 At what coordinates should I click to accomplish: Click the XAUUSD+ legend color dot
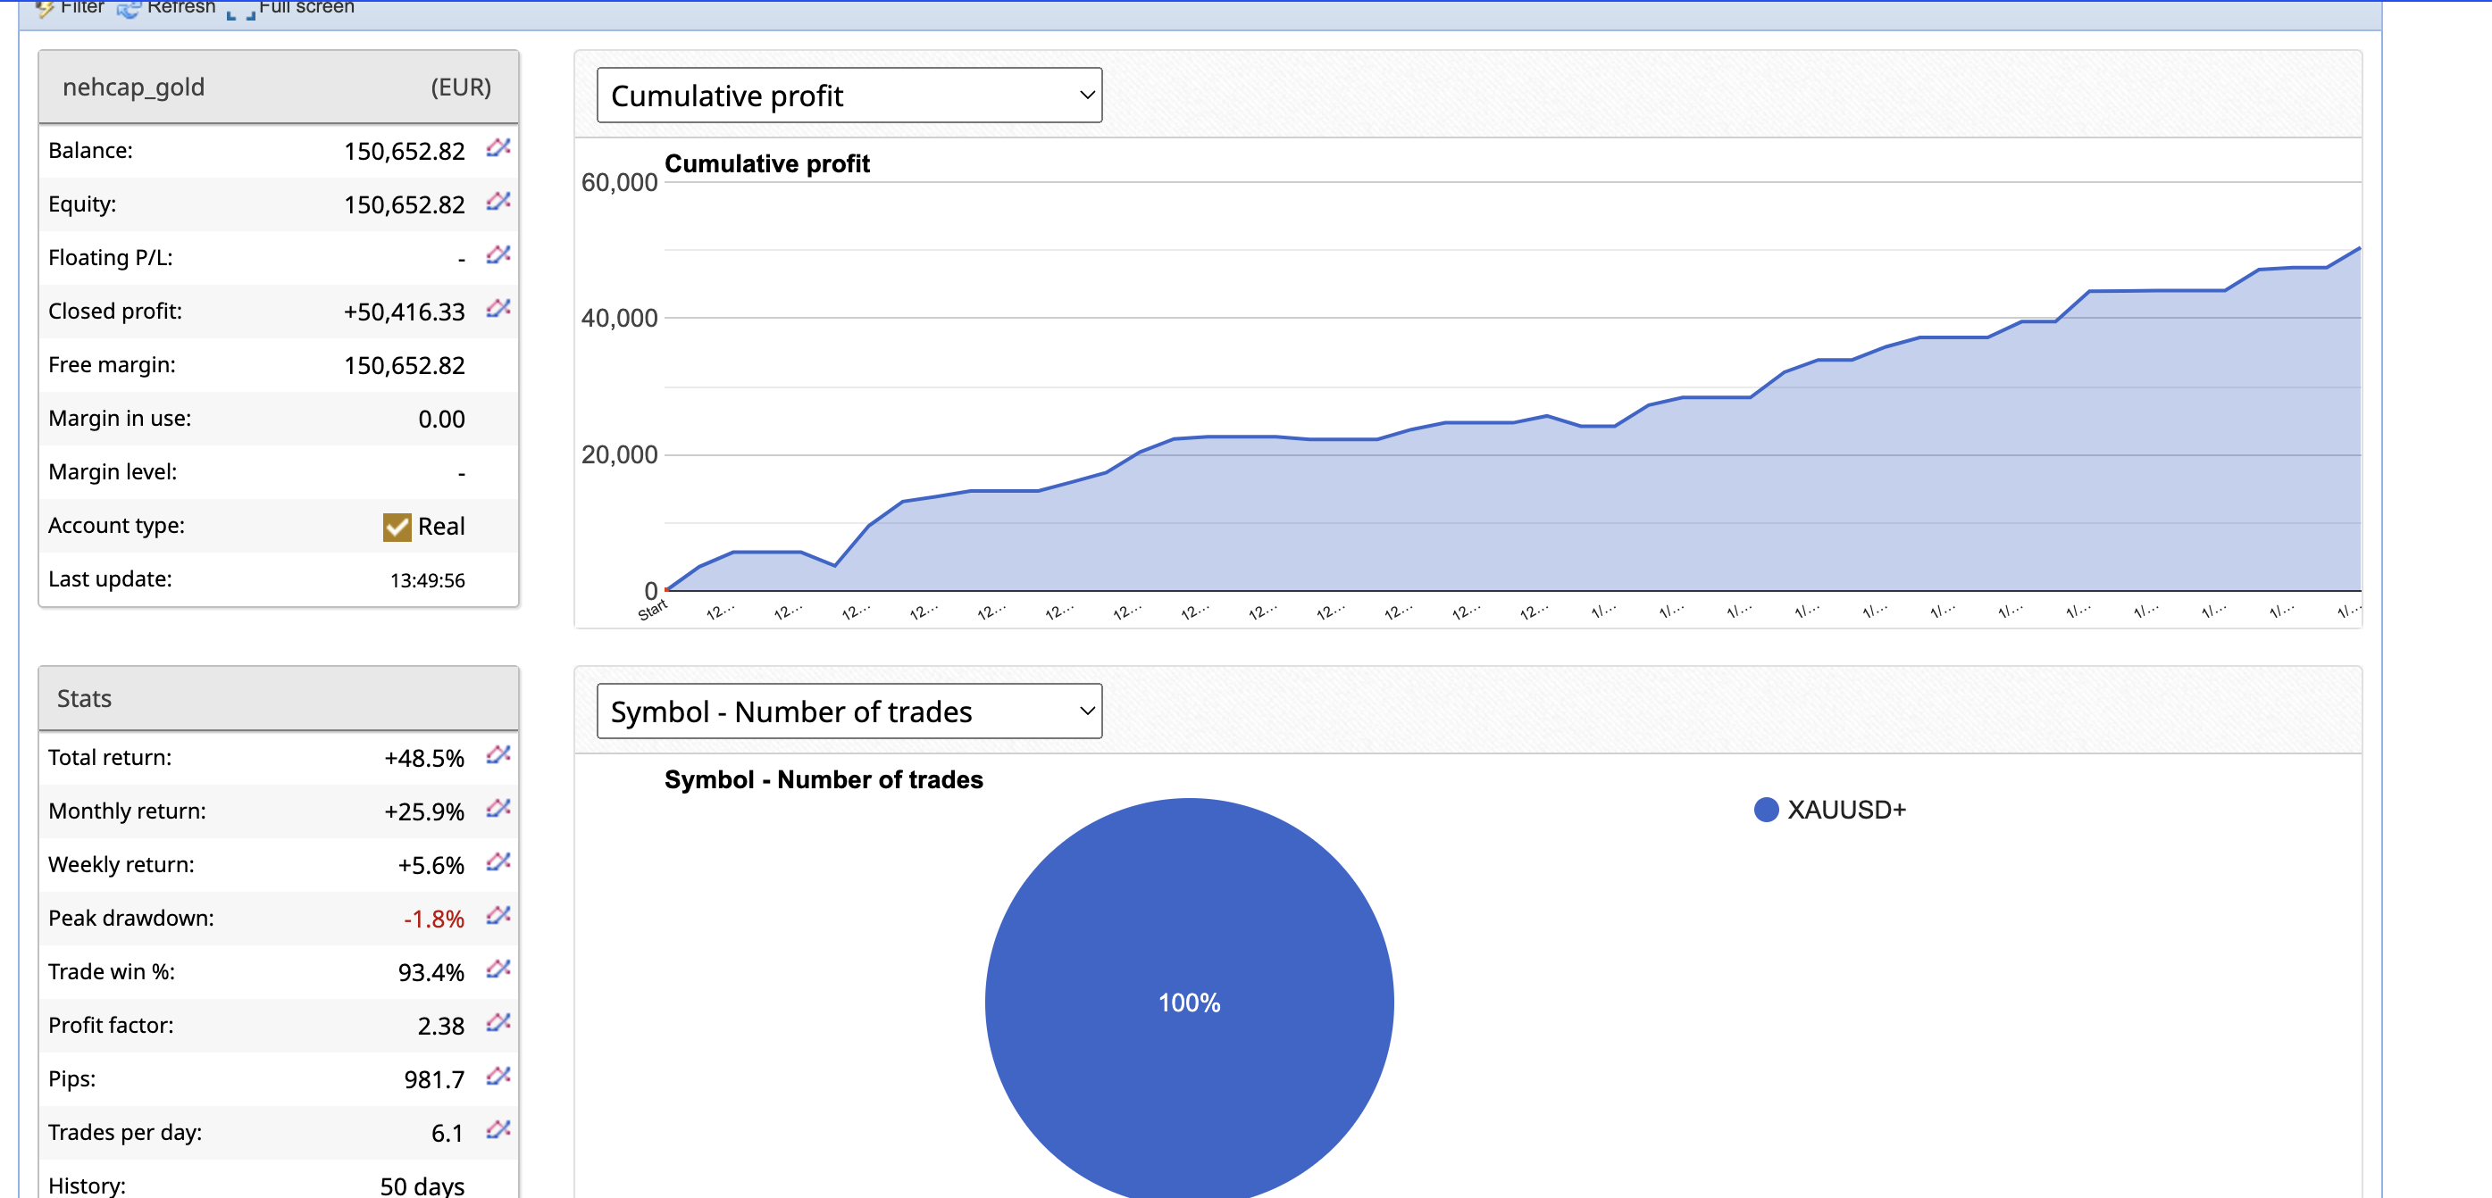(x=1766, y=811)
